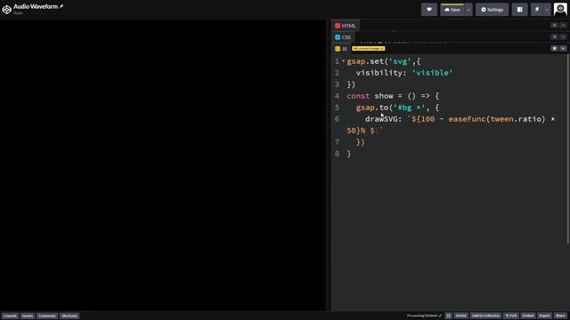Open HTML editor settings gear

(554, 26)
